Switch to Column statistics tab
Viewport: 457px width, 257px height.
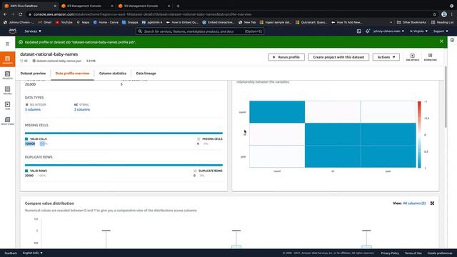[x=113, y=74]
